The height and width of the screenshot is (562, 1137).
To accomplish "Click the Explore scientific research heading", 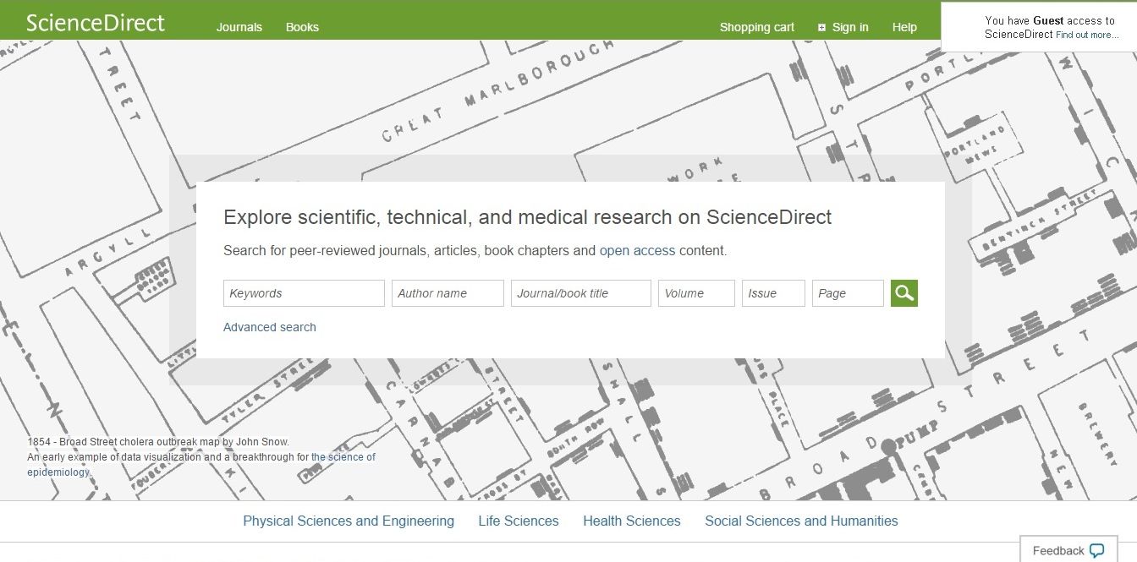I will point(527,217).
